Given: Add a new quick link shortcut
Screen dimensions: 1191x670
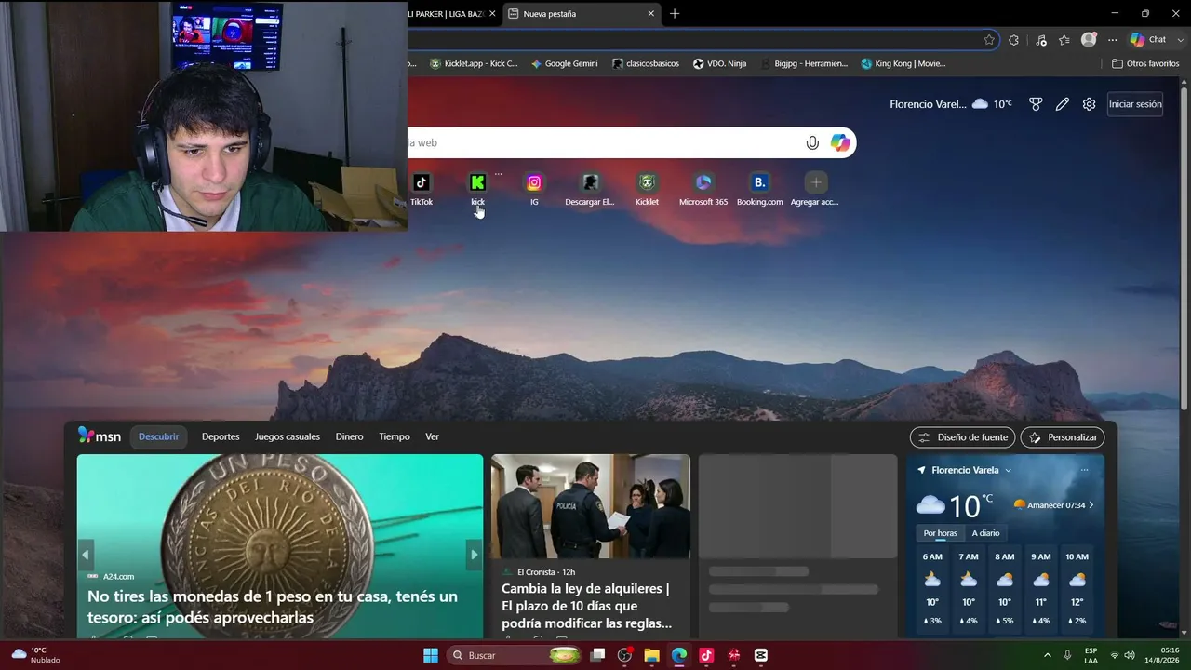Looking at the screenshot, I should [x=815, y=189].
